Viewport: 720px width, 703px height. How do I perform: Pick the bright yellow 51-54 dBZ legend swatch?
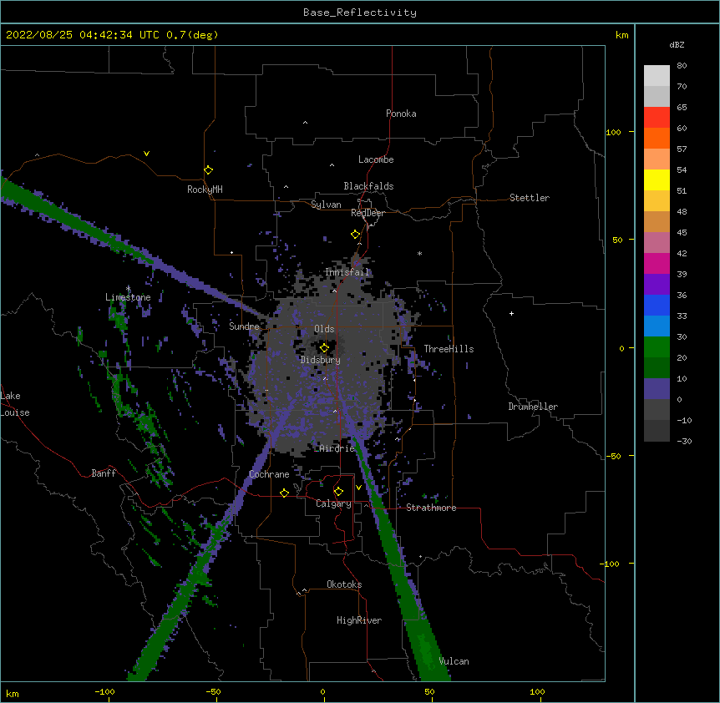pos(657,180)
